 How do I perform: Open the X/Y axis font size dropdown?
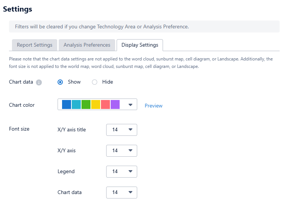[121, 151]
